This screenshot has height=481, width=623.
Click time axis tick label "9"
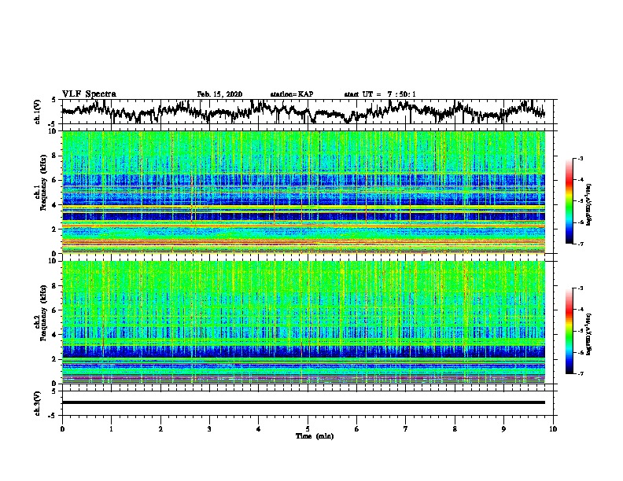pos(503,429)
